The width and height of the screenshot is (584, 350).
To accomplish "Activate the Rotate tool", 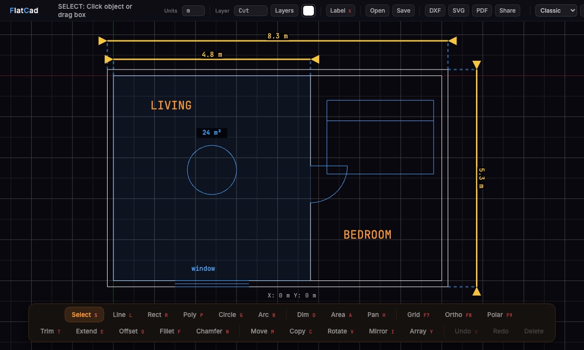I will [340, 331].
